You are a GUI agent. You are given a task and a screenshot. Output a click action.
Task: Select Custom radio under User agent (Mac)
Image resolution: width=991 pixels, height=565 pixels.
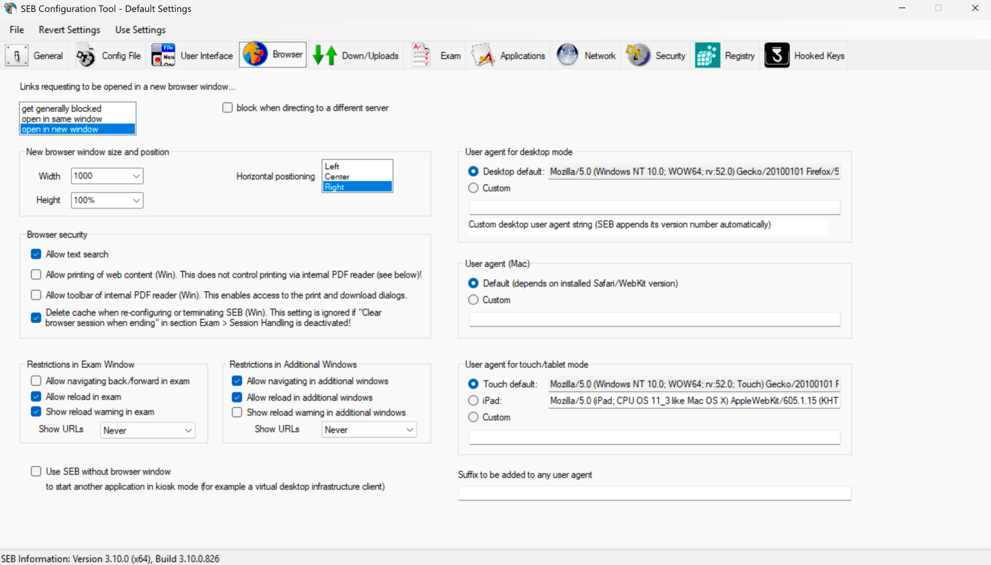click(x=473, y=300)
